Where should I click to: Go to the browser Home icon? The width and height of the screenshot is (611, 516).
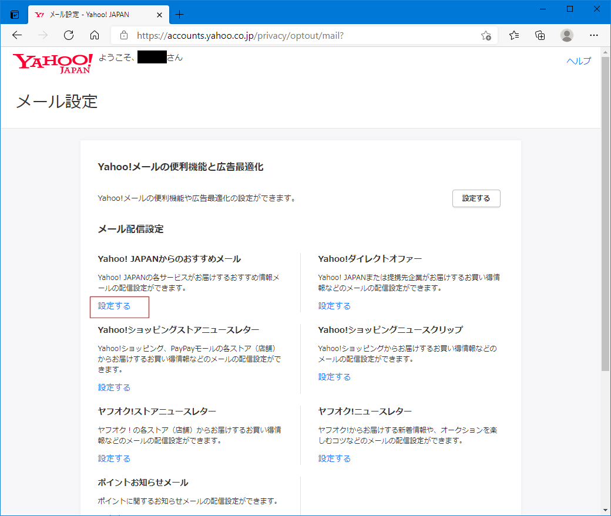click(x=95, y=35)
